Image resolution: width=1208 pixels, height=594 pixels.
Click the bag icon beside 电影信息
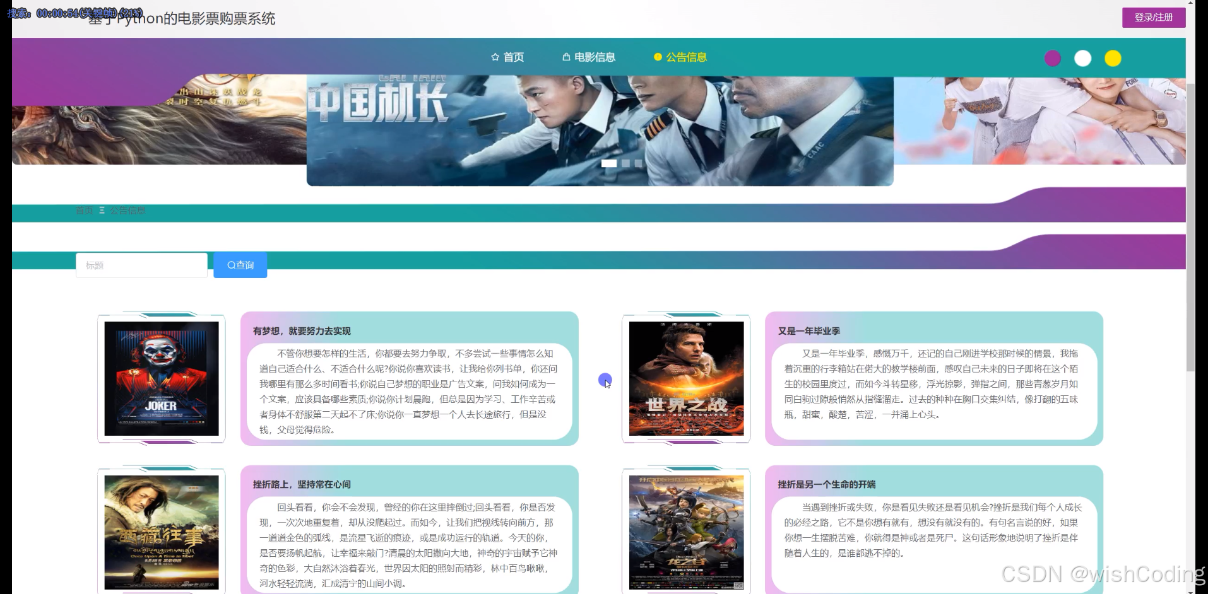click(x=566, y=57)
